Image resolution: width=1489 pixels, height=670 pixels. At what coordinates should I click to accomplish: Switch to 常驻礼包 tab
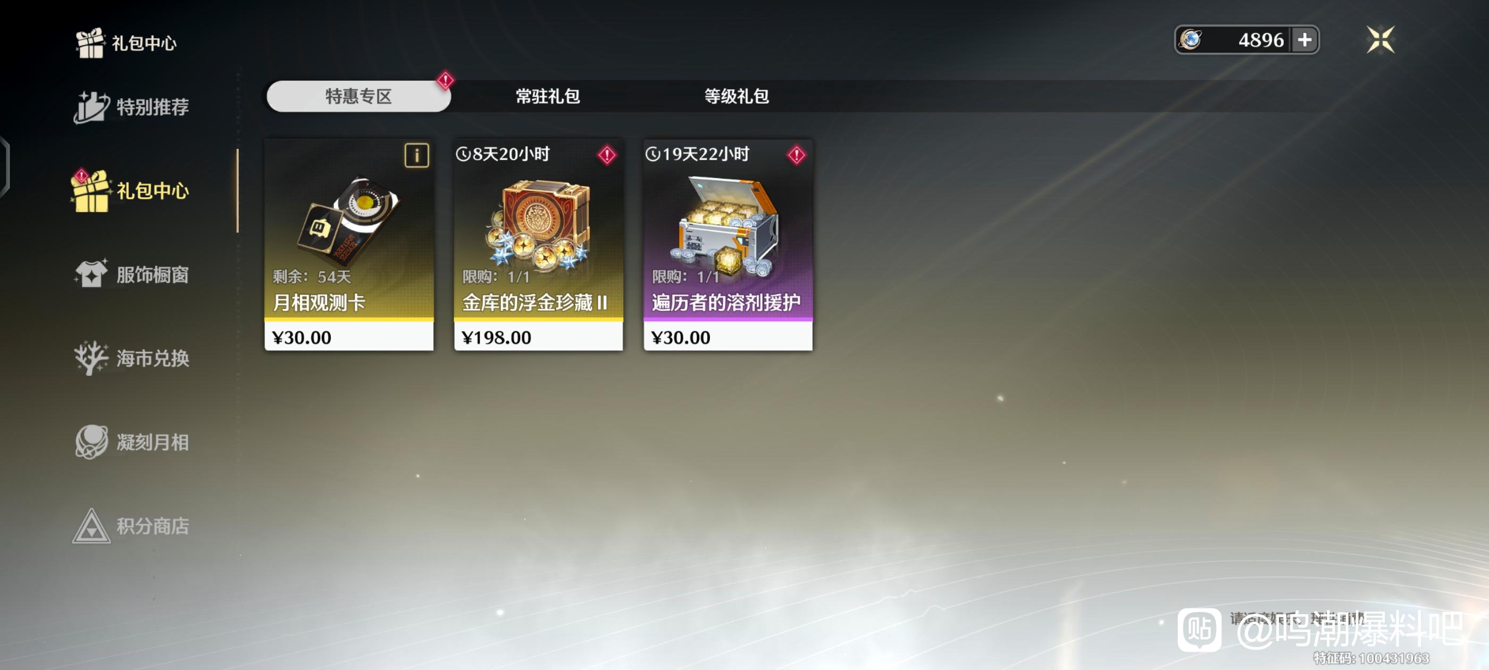(547, 96)
